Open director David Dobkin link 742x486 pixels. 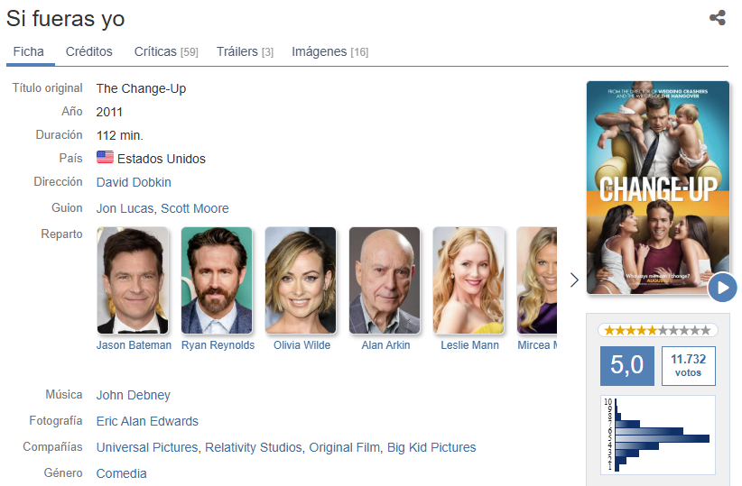pos(134,182)
